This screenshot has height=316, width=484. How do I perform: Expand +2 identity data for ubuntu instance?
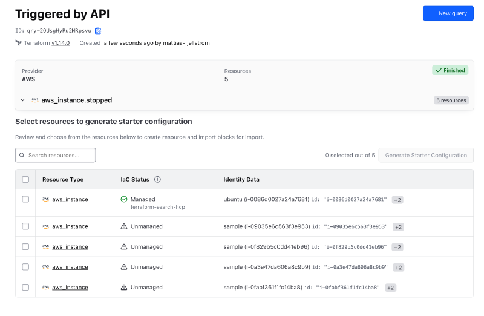397,200
